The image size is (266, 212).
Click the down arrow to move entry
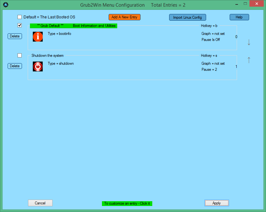[249, 43]
